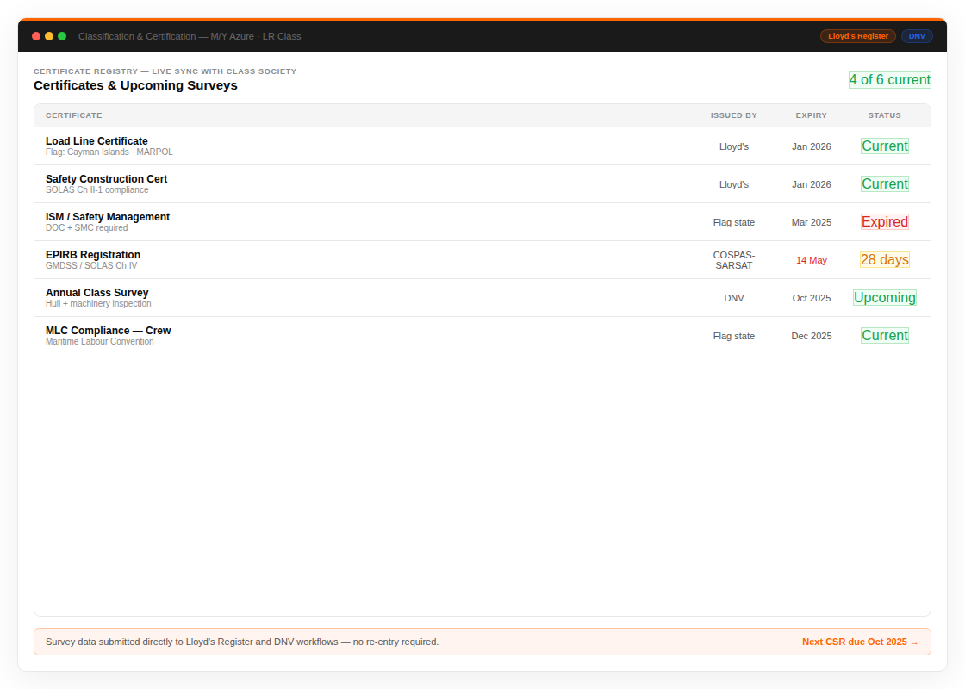Minimize the window with yellow button
Screen dimensions: 965x689
pos(49,36)
